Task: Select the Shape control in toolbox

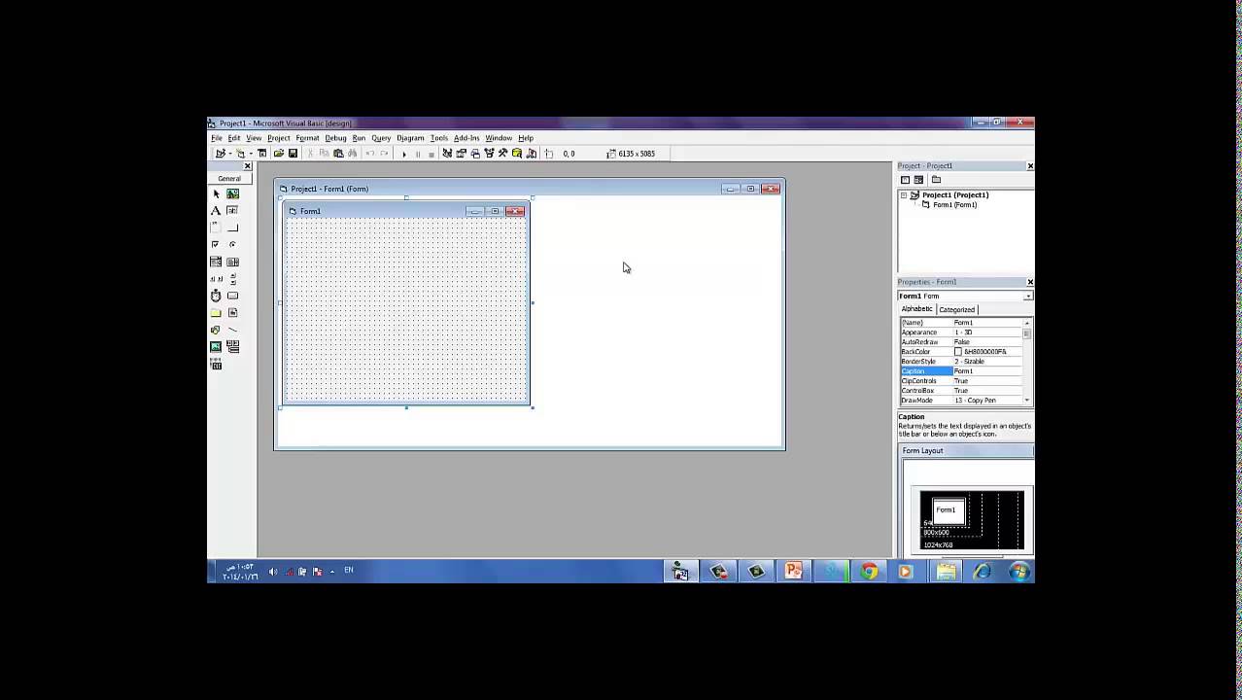Action: [x=216, y=330]
